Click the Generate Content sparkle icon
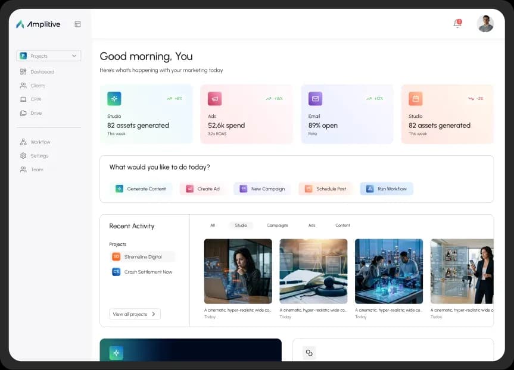This screenshot has width=514, height=370. 119,189
